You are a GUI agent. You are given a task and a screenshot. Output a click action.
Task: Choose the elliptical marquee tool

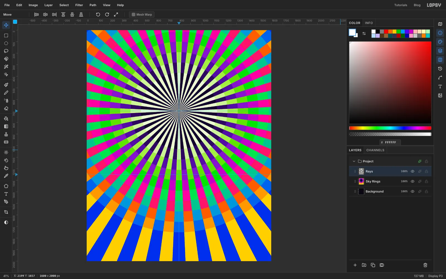coord(6,43)
